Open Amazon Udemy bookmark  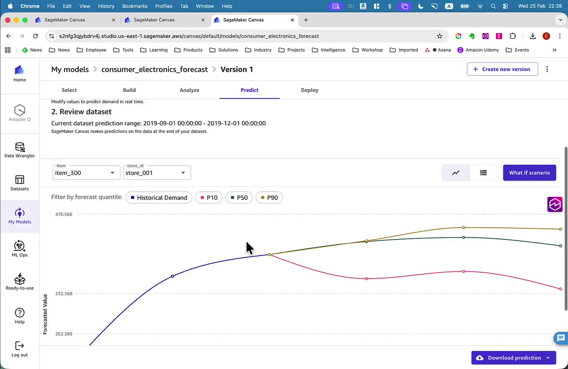[477, 50]
